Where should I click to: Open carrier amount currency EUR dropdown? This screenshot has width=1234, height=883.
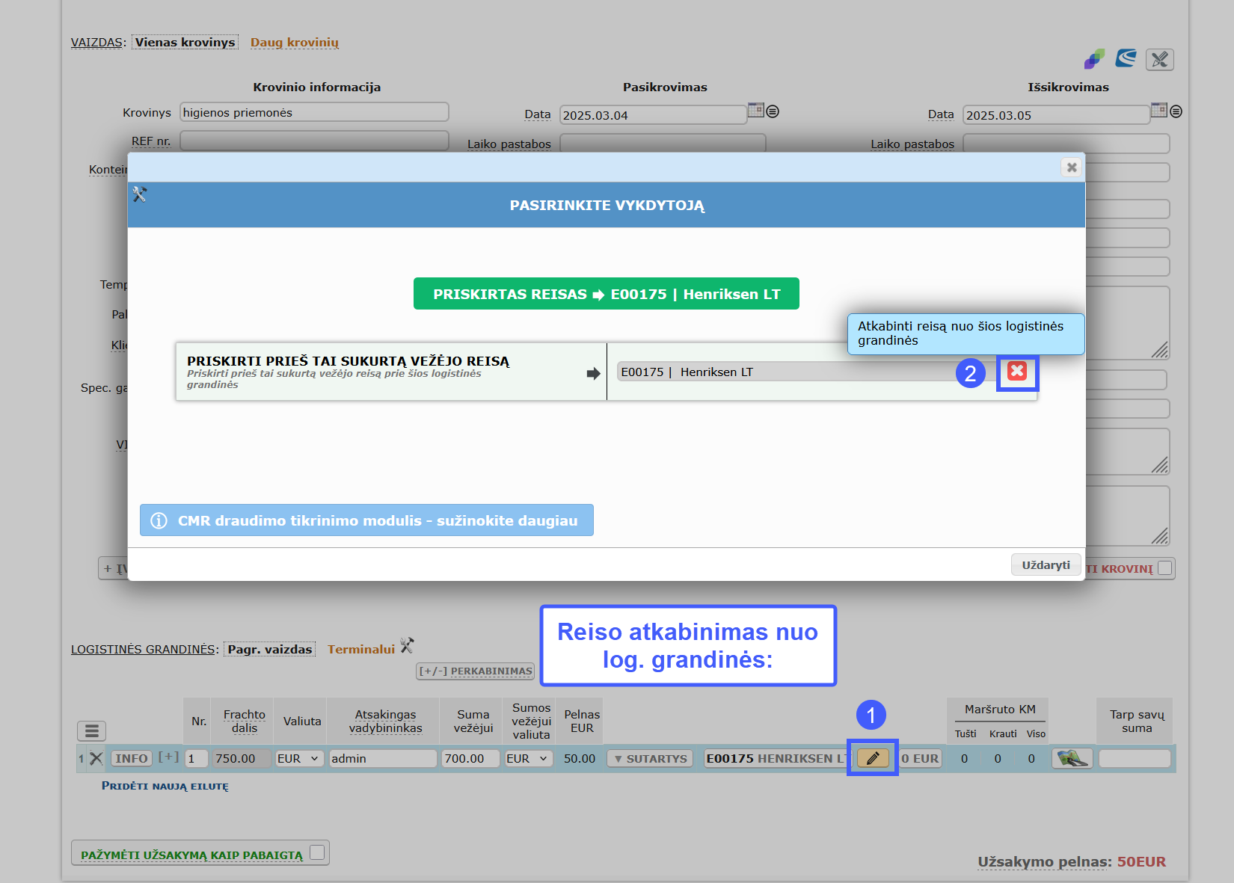tap(528, 758)
